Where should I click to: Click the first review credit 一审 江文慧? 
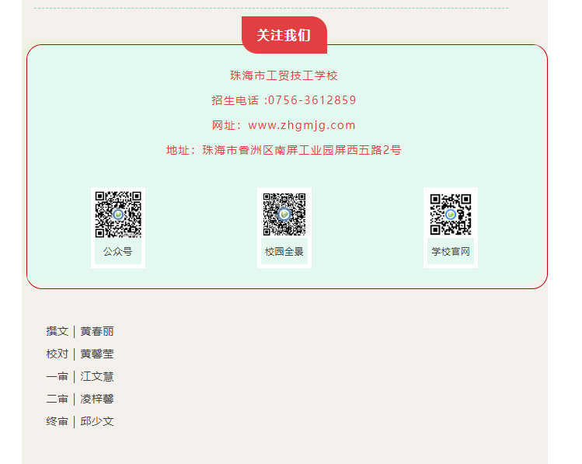coord(80,376)
